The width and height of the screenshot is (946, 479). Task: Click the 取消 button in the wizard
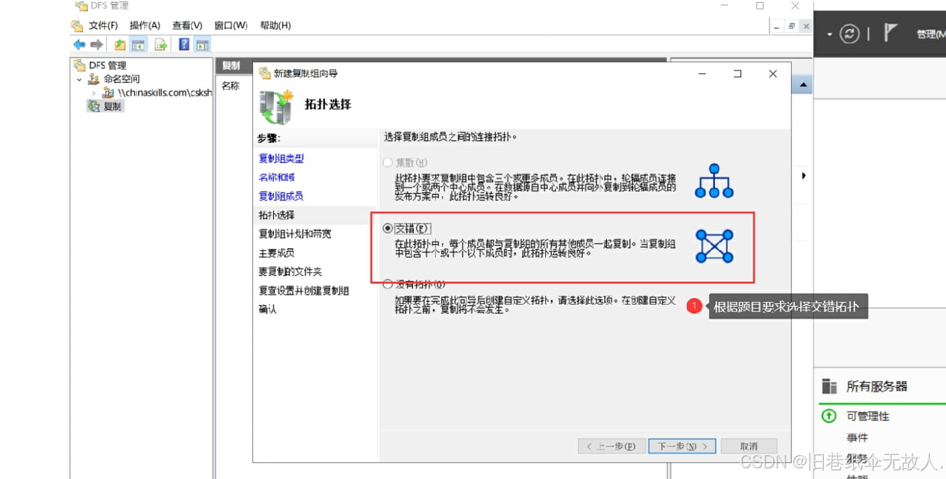click(x=749, y=445)
